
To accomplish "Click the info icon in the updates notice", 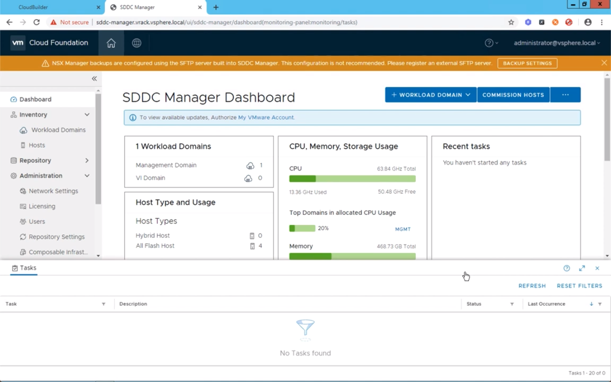I will [133, 117].
